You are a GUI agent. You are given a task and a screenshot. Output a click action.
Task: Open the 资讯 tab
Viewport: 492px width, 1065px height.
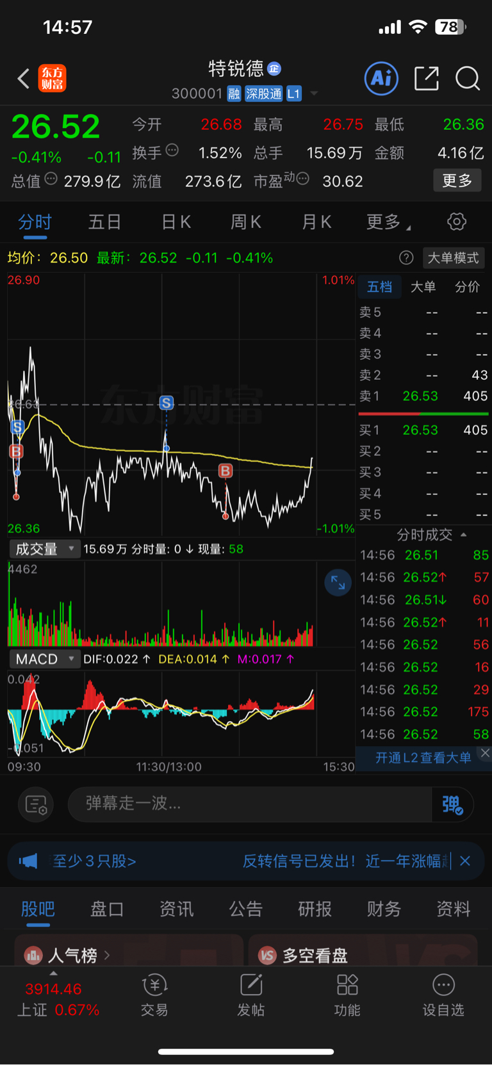(176, 909)
